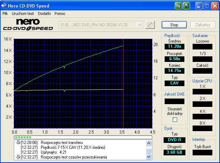220x163 pixels.
Task: Click the CPU usage 8X field
Action: point(202,128)
